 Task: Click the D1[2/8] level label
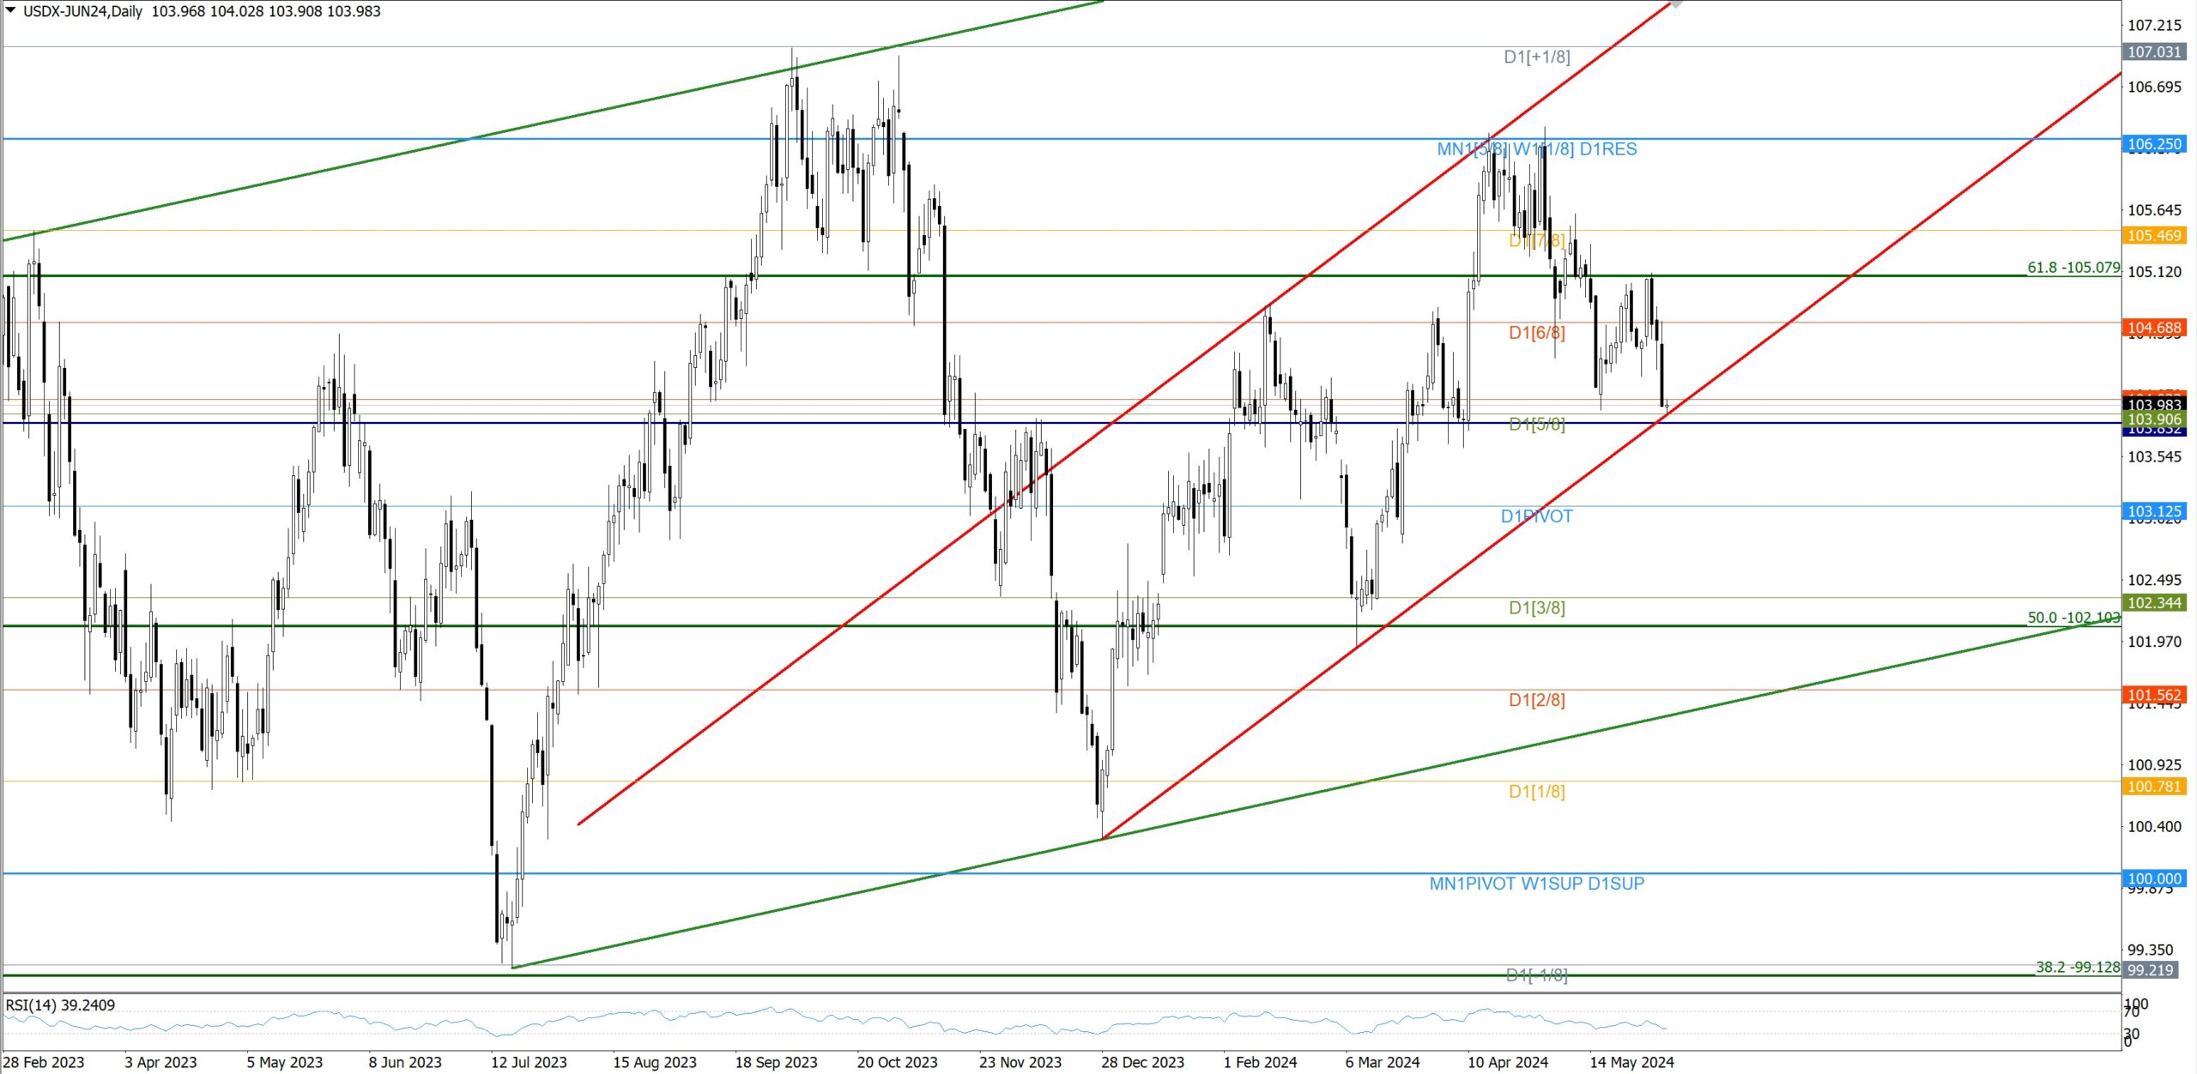(1536, 700)
